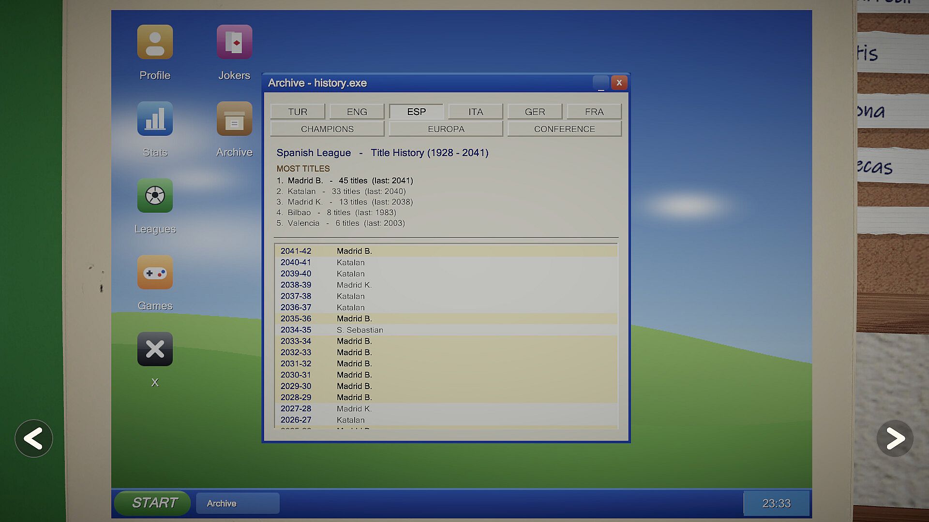This screenshot has height=522, width=929.
Task: Select Bilbao 8 titles entry
Action: 336,213
